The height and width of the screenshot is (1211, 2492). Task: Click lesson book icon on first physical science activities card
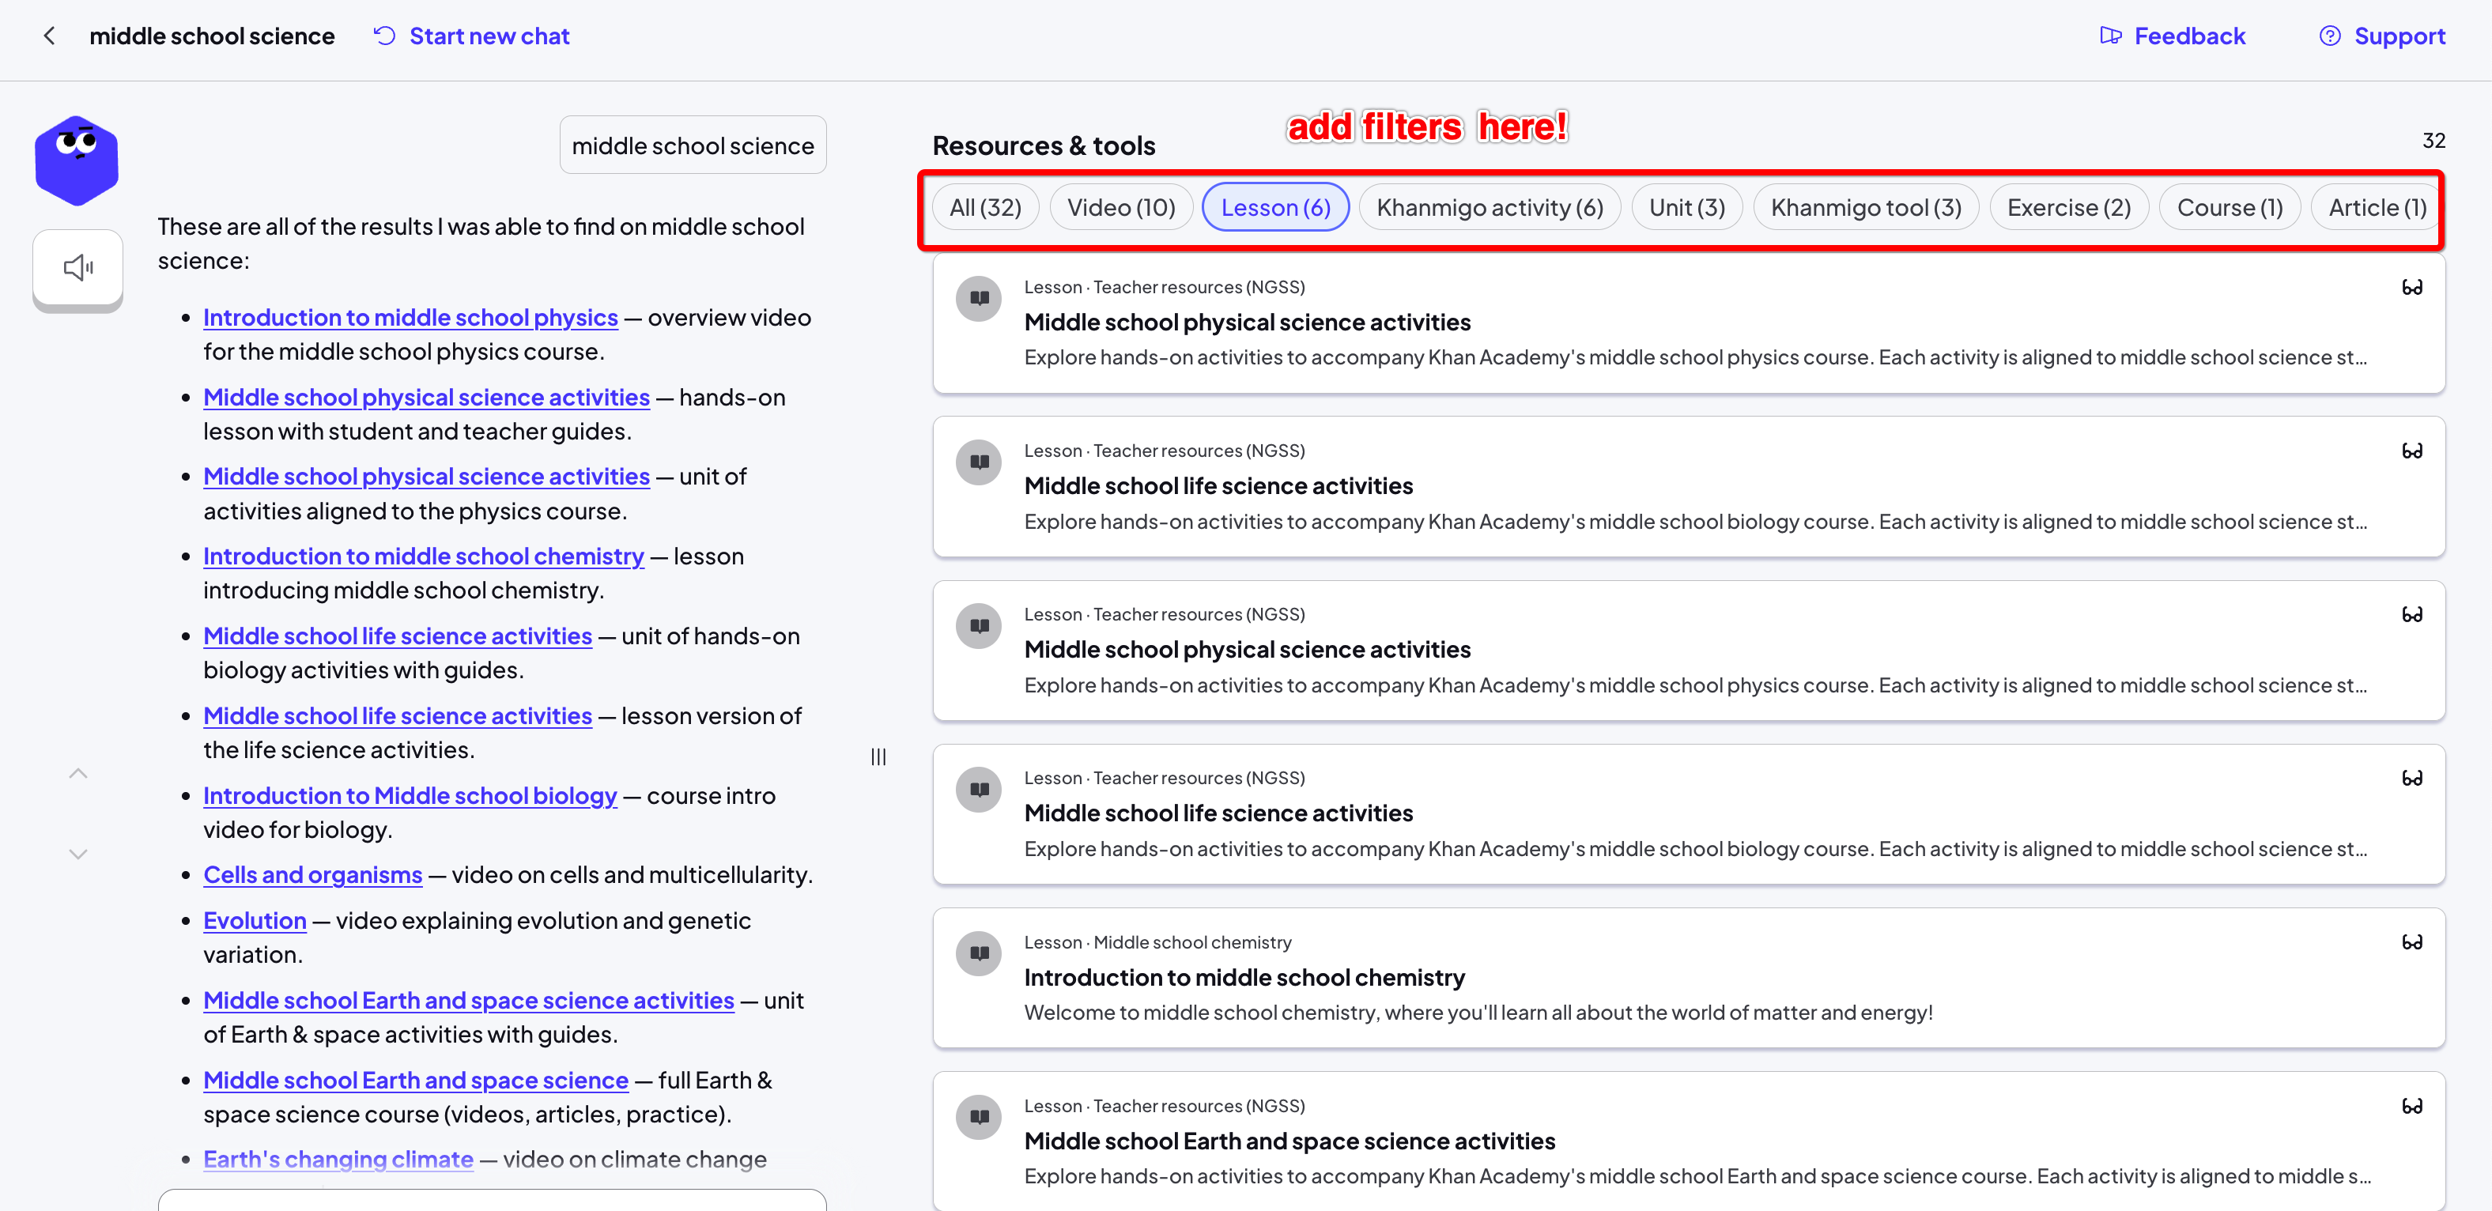point(979,298)
